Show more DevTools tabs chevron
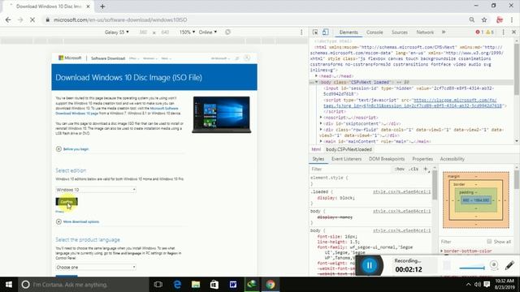 click(x=444, y=32)
